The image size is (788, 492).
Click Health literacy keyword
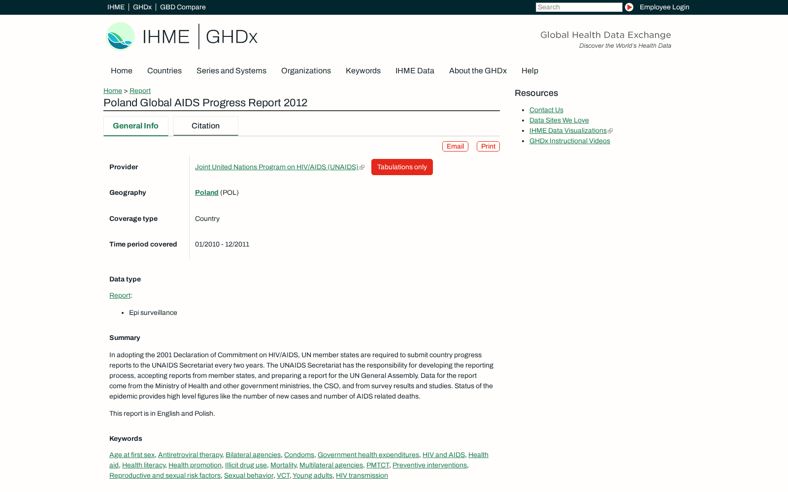pyautogui.click(x=144, y=465)
